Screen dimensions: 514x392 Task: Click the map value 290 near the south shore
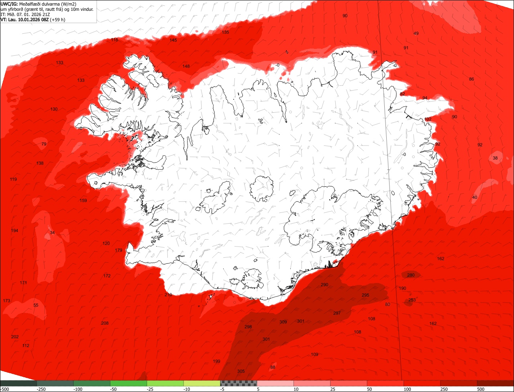pos(324,285)
